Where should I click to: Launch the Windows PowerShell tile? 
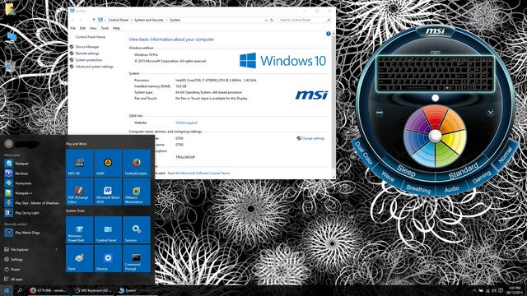pyautogui.click(x=79, y=230)
